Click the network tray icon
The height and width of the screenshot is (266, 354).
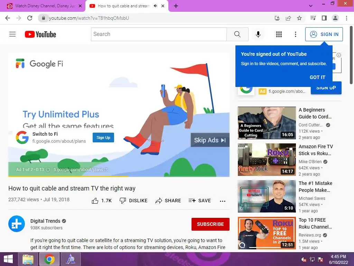pyautogui.click(x=312, y=259)
